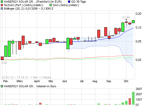Viewport: 146px width, 107px height.
Task: Click the red TecDAX legend swatch
Action: 2,5
